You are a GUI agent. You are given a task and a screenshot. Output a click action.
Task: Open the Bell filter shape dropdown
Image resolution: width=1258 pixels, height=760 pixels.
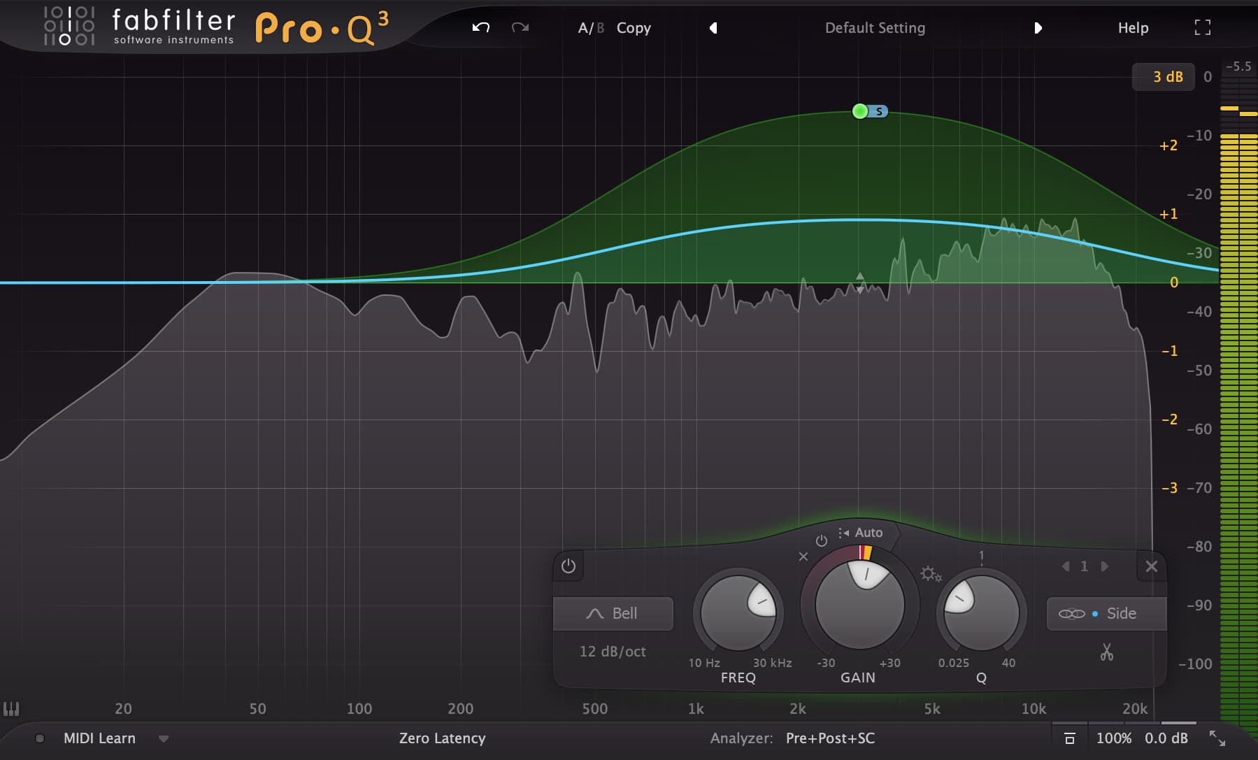pos(613,613)
